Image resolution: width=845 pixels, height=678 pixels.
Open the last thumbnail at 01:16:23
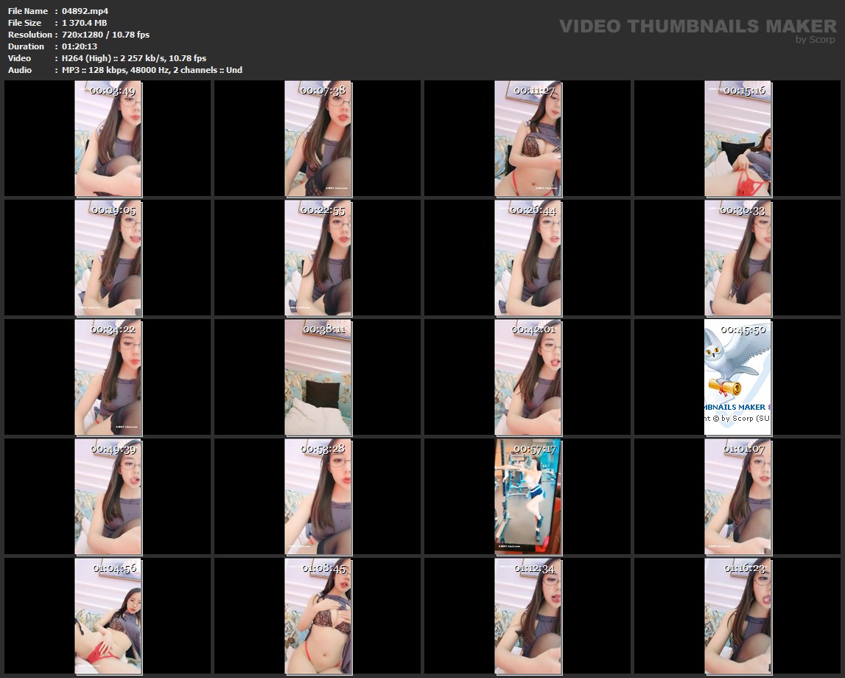click(x=737, y=617)
